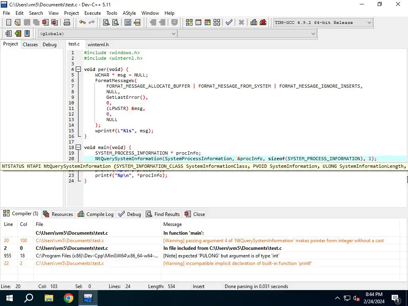Viewport: 408px width, 306px height.
Task: Click the Message column header
Action: pos(280,224)
